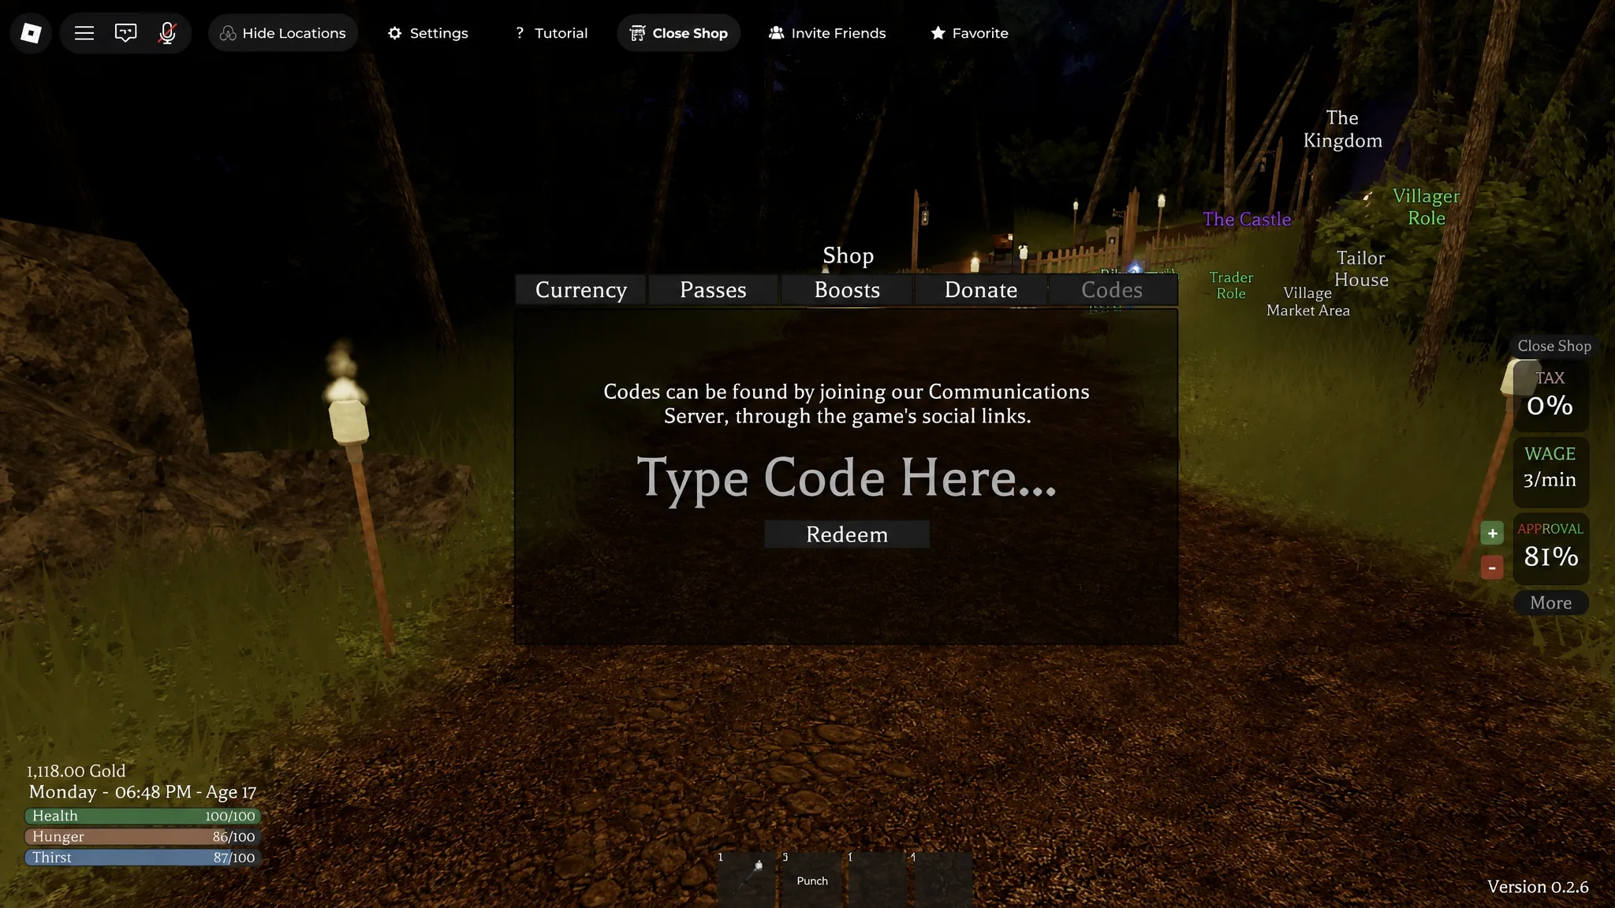Screen dimensions: 1615x908
Task: Click the Close Shop label above Tax
Action: pos(1554,346)
